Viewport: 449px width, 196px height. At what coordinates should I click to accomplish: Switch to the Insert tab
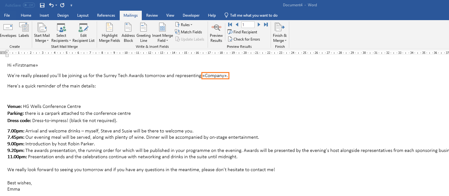[44, 15]
